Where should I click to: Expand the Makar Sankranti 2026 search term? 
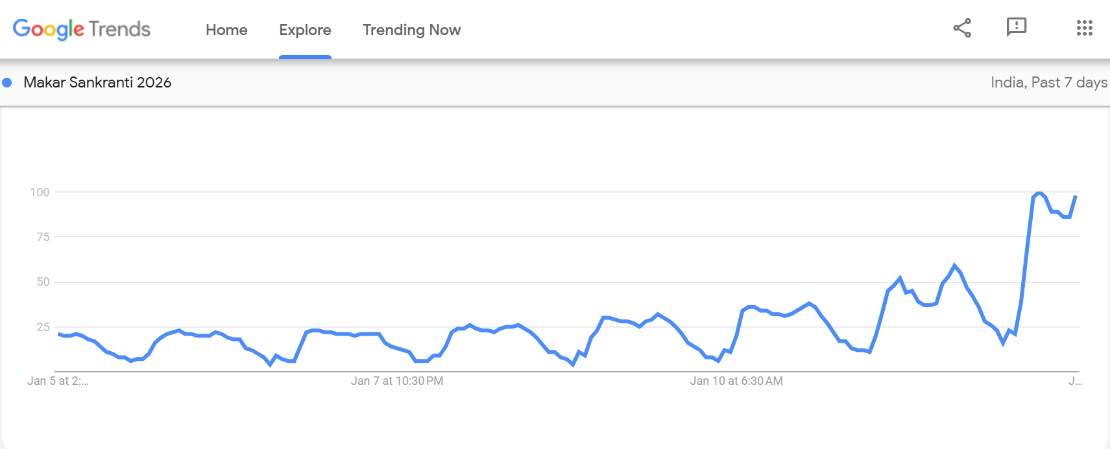97,82
